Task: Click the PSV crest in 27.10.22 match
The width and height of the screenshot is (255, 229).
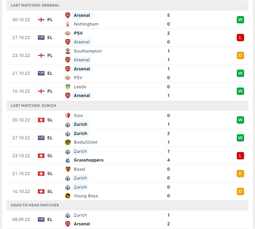Action: tap(67, 33)
